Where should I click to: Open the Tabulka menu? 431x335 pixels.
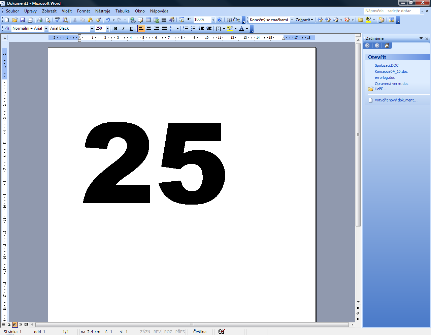[x=123, y=11]
